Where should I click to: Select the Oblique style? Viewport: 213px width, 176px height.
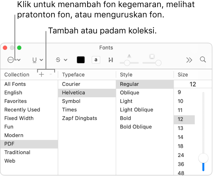(x=145, y=93)
